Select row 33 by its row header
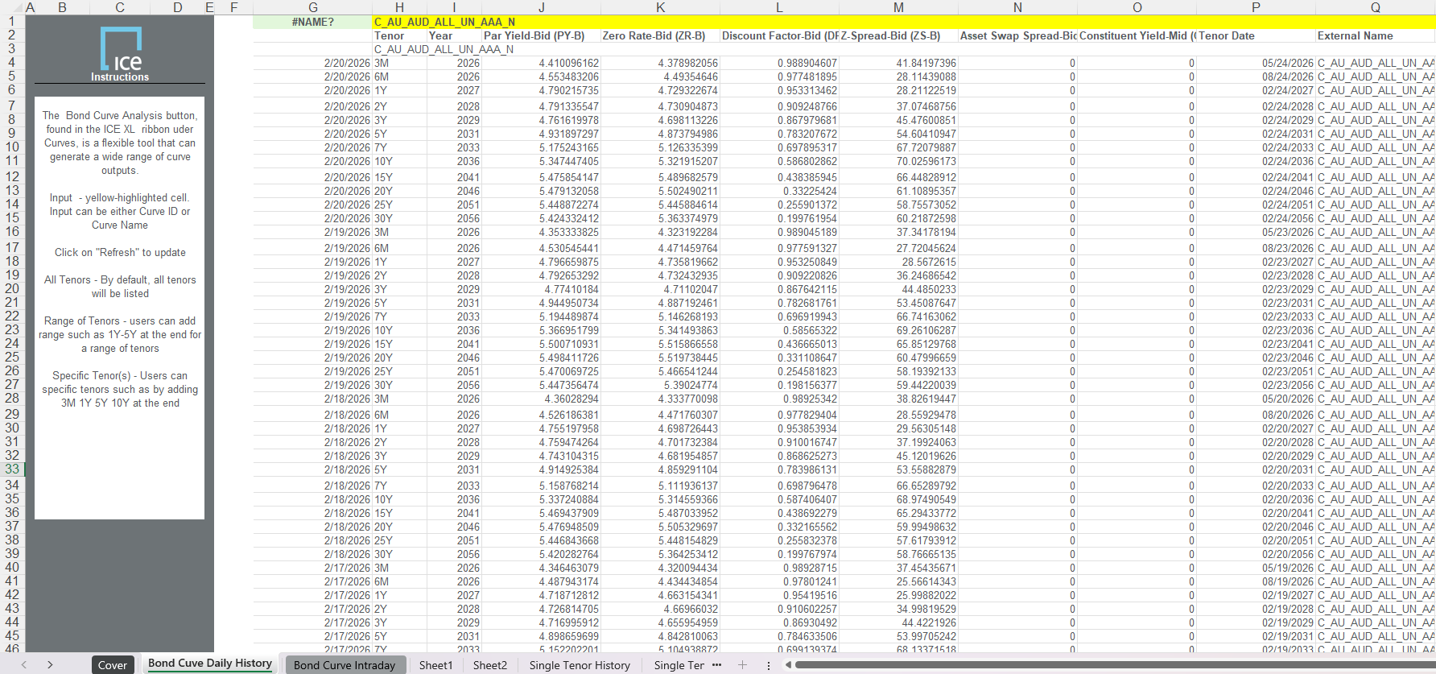This screenshot has width=1436, height=674. pos(12,469)
